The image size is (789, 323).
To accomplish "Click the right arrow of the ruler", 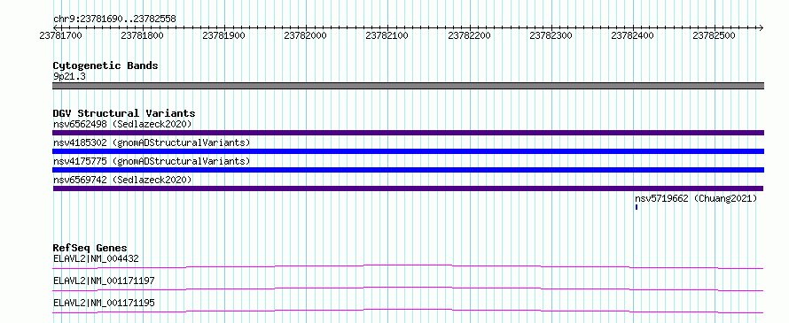I will click(x=762, y=27).
